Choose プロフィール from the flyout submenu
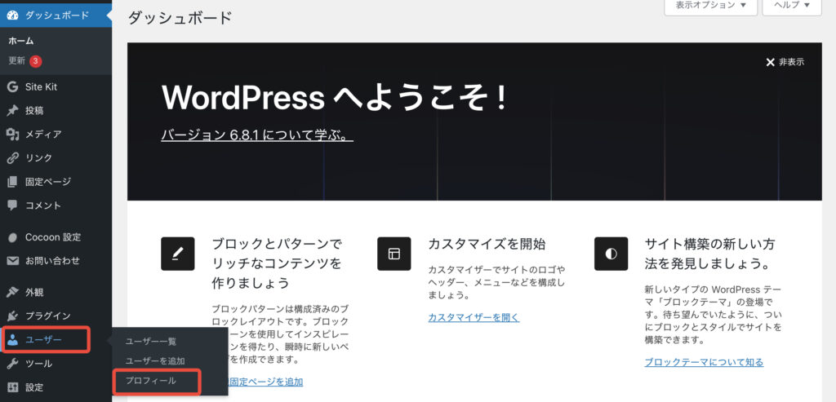The width and height of the screenshot is (836, 402). [151, 381]
